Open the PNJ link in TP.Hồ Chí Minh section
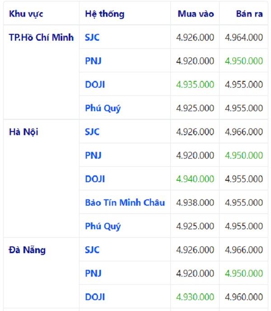Viewport: 271px width, 311px height. (93, 61)
